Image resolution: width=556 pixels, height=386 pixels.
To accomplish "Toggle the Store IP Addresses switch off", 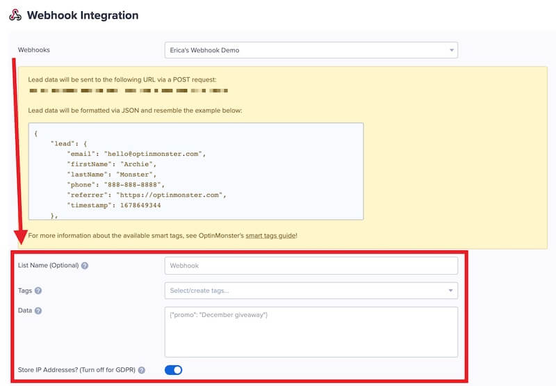I will tap(173, 370).
